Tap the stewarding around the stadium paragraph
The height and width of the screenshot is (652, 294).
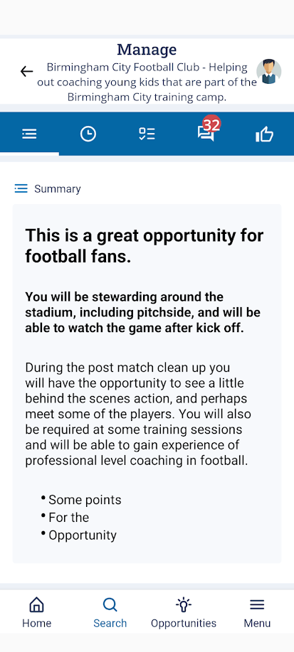[143, 312]
